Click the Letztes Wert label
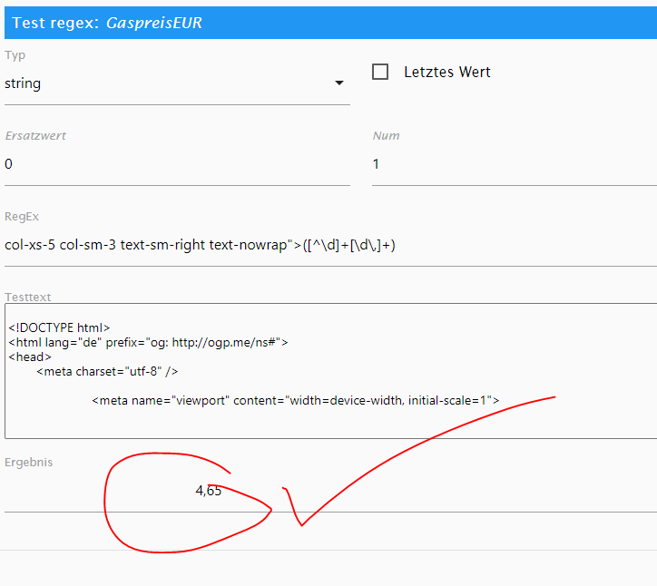This screenshot has width=657, height=586. tap(447, 72)
